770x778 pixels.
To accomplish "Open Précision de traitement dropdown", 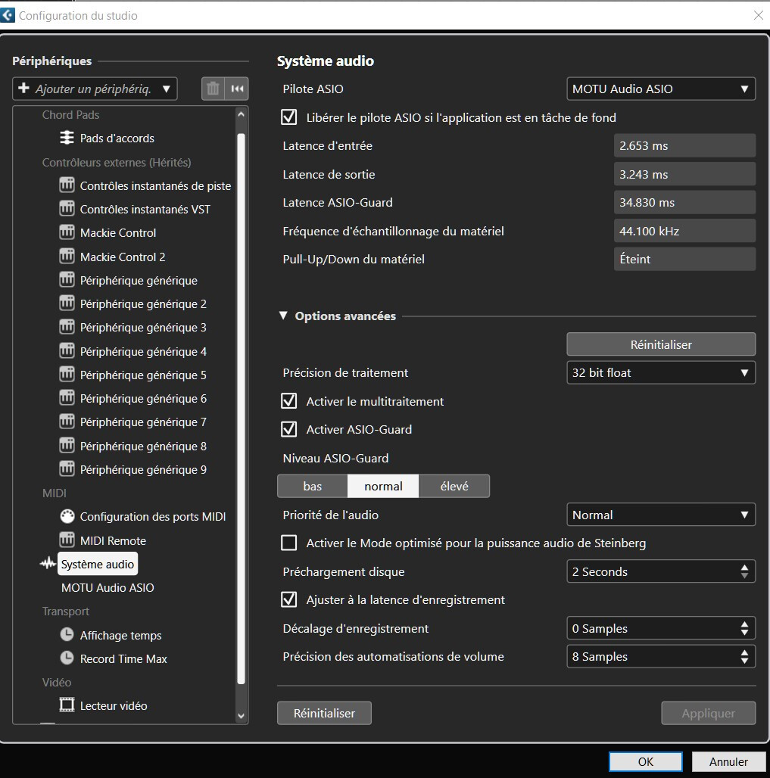I will [x=661, y=372].
